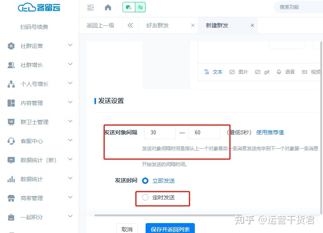Click the 个人号增长 hierarchy icon
323x233 pixels.
[11, 84]
